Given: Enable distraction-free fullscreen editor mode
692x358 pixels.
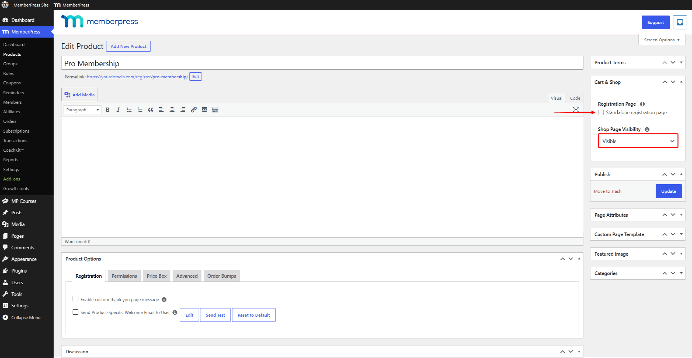Looking at the screenshot, I should point(576,110).
